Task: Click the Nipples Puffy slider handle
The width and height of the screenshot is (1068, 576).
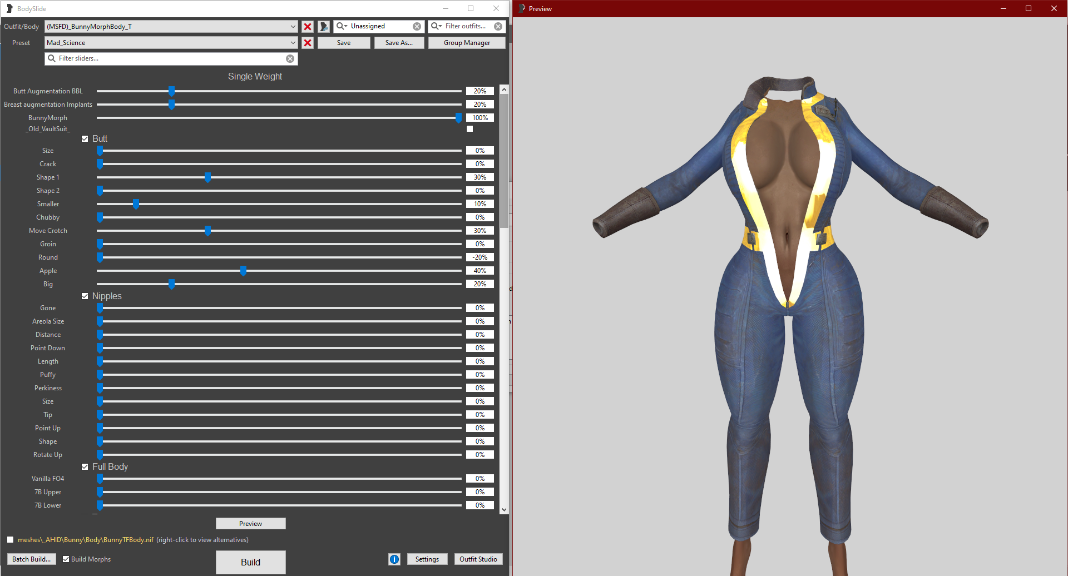Action: pyautogui.click(x=100, y=375)
